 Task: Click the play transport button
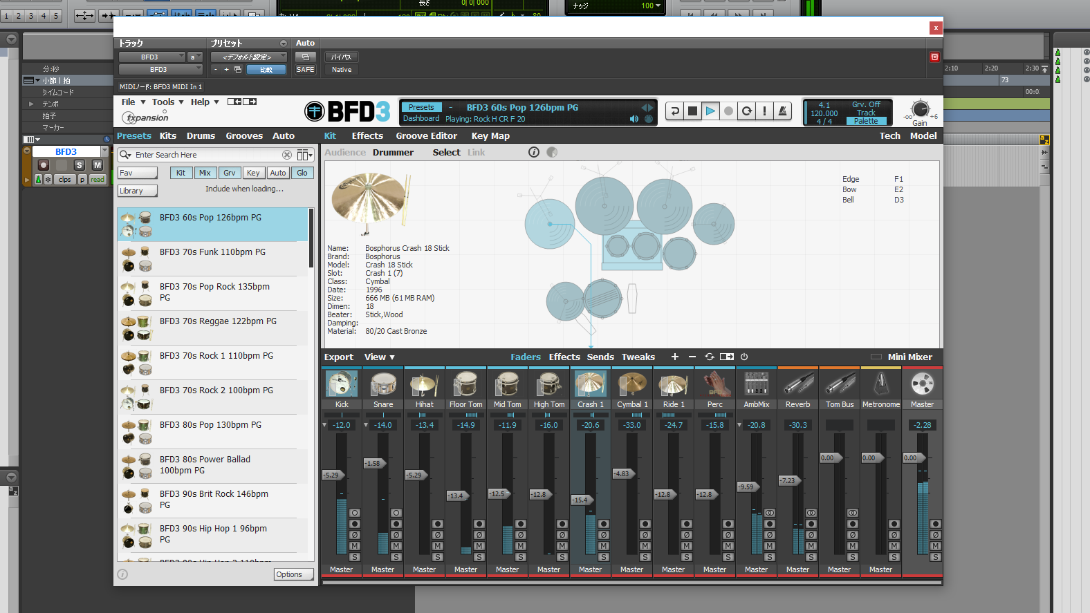pos(710,111)
